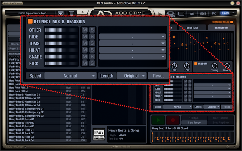Mute KICK in the small Transform panel

click(x=186, y=100)
